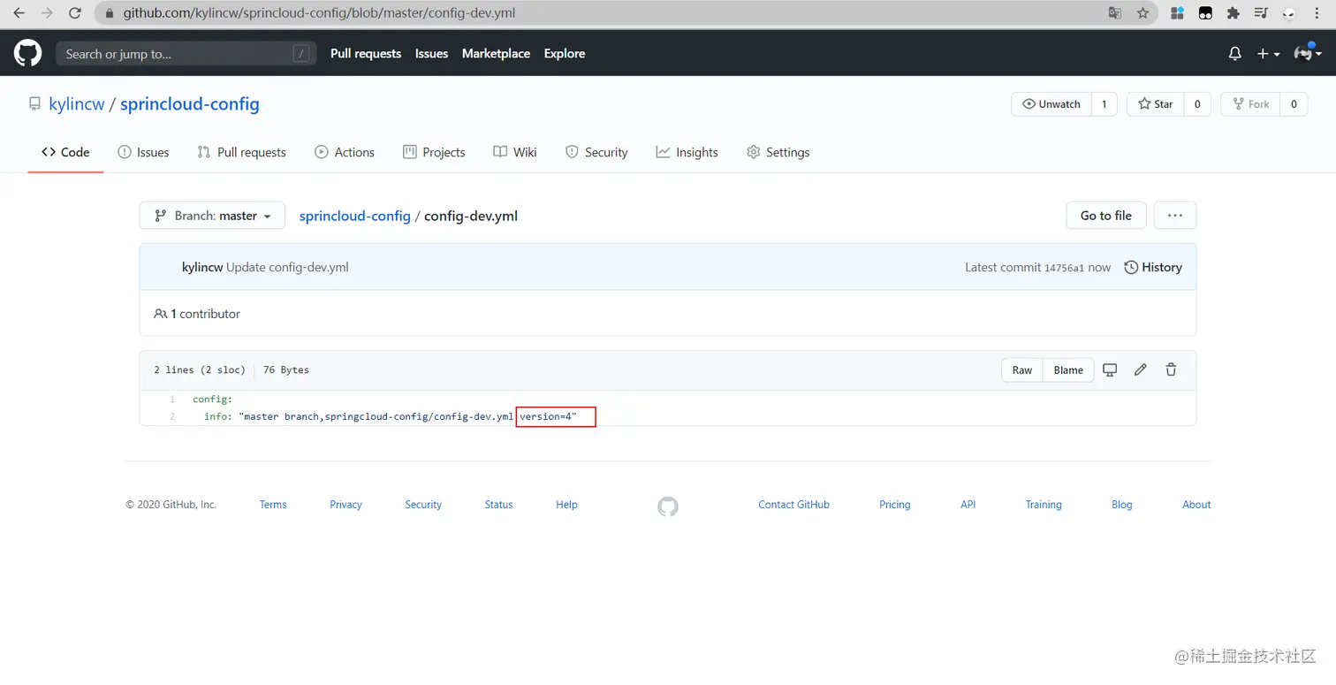Edit the file using the pencil icon
This screenshot has width=1336, height=685.
(x=1141, y=369)
